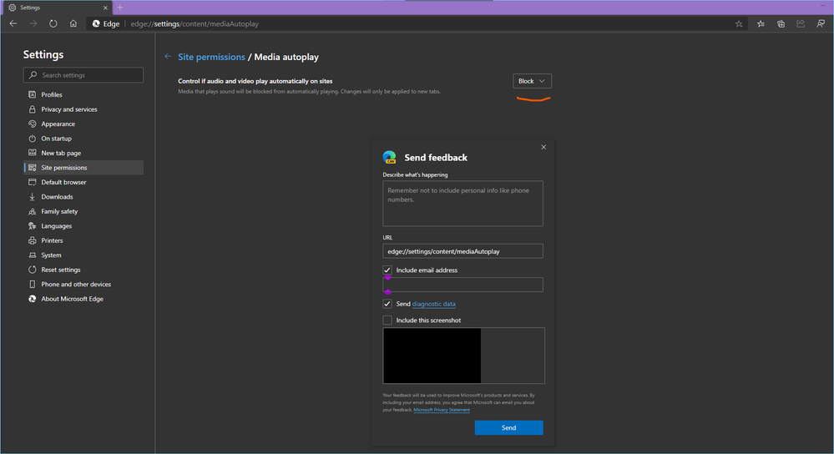Add page to favorites star icon

(739, 23)
